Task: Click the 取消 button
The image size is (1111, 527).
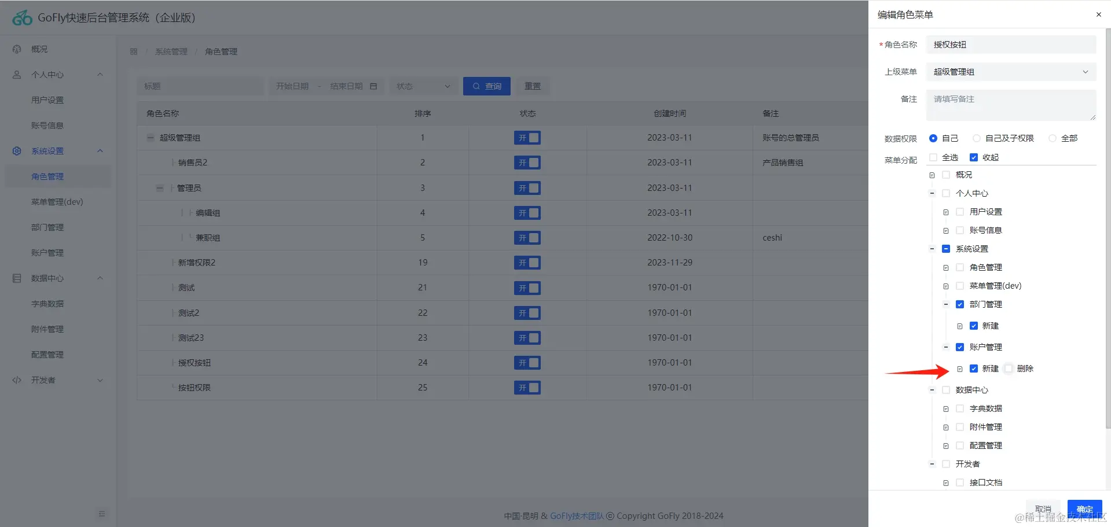Action: [x=1043, y=509]
